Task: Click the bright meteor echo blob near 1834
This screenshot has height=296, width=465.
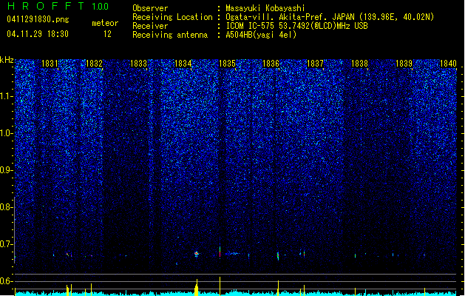Action: (197, 254)
